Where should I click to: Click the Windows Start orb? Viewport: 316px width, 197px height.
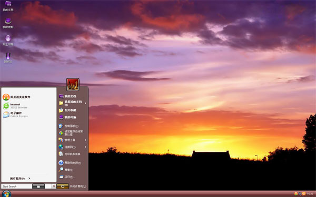[6, 193]
